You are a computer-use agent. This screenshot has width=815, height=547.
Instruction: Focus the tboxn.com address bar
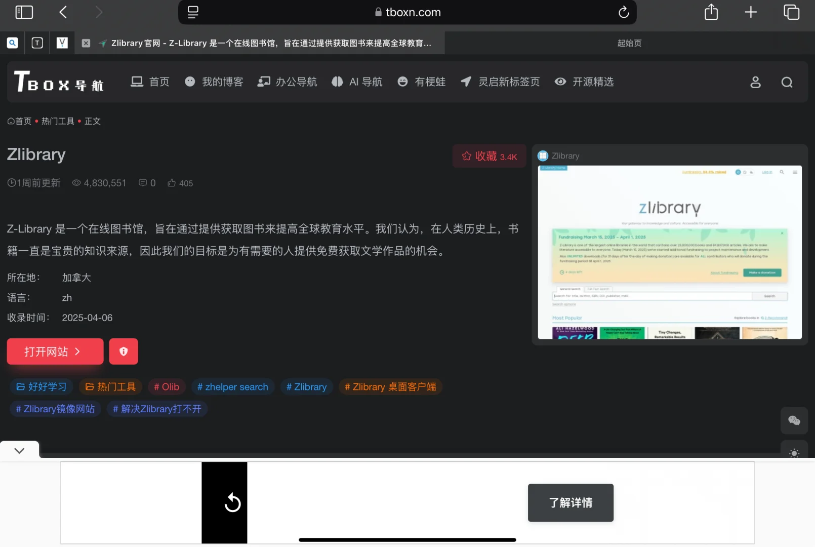coord(407,12)
